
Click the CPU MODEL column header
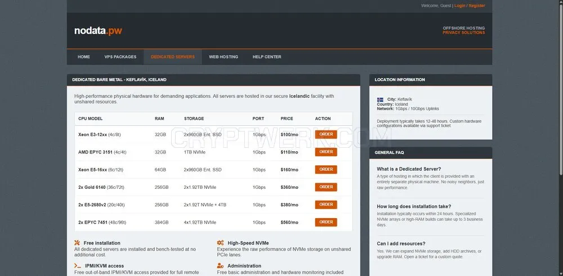pyautogui.click(x=91, y=119)
